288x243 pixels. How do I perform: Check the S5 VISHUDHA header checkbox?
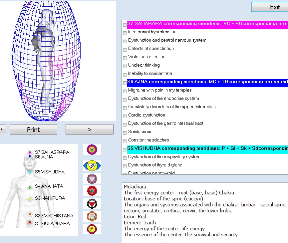pyautogui.click(x=125, y=149)
